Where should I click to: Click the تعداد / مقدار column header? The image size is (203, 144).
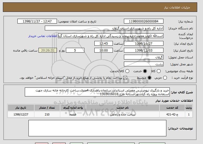pyautogui.click(x=47, y=108)
